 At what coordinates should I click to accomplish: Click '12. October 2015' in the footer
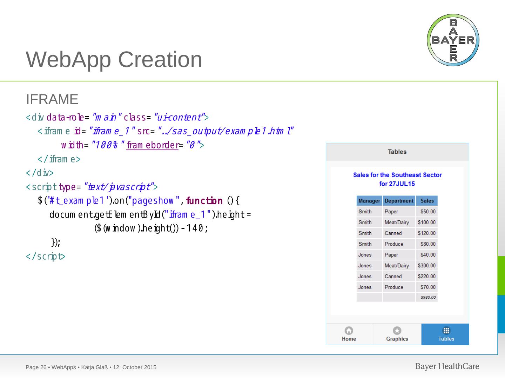(135, 367)
